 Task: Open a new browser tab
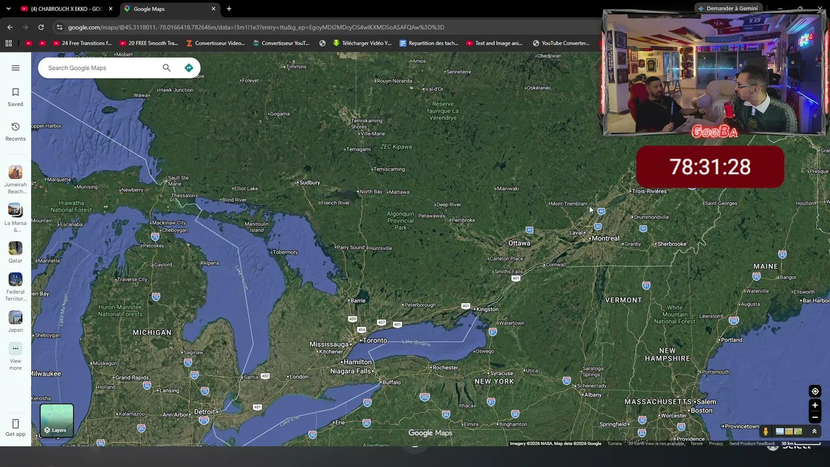tap(229, 9)
